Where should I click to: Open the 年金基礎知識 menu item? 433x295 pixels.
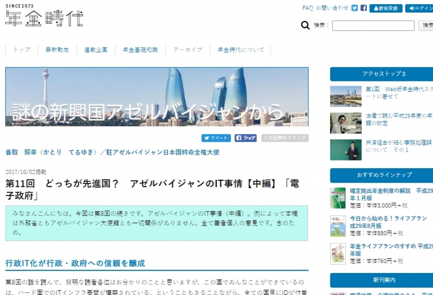click(140, 50)
